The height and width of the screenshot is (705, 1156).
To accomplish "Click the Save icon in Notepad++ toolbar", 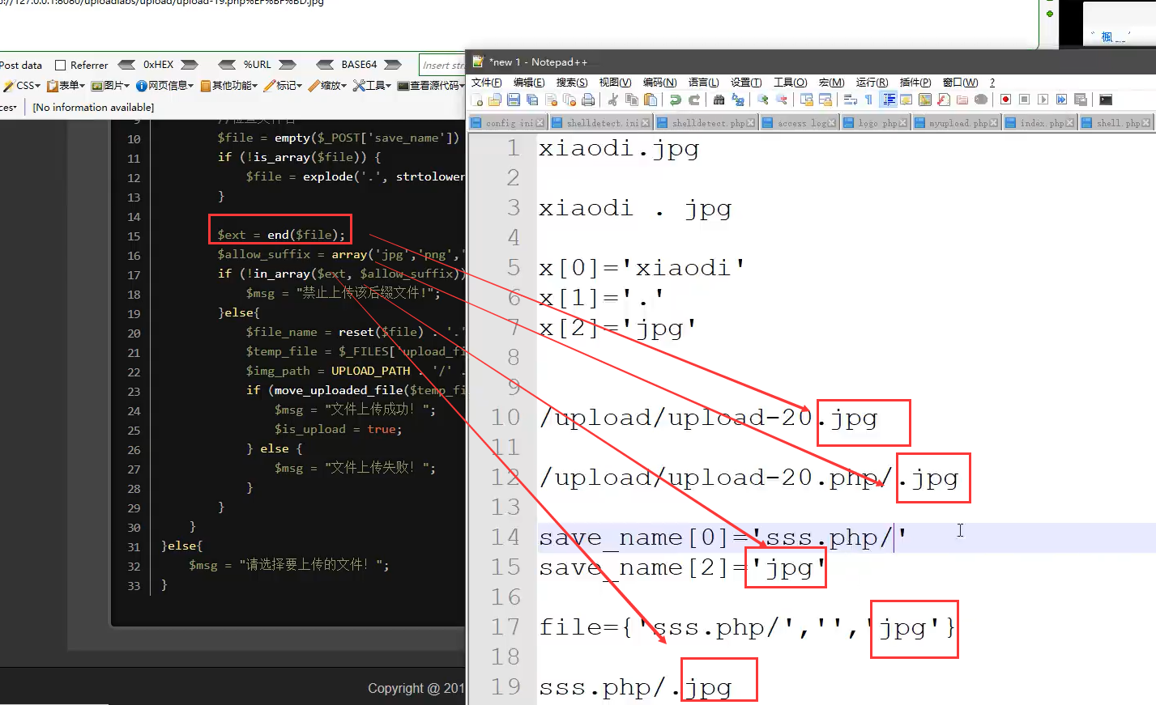I will pyautogui.click(x=514, y=100).
